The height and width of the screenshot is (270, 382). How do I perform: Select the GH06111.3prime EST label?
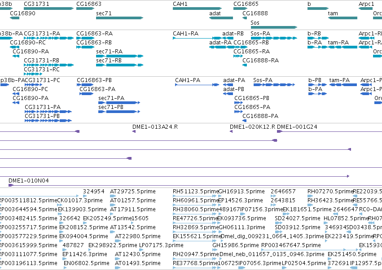(x=242, y=227)
